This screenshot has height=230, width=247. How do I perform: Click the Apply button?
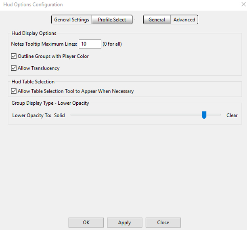(x=124, y=223)
